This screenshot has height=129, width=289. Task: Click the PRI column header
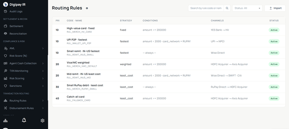58,21
